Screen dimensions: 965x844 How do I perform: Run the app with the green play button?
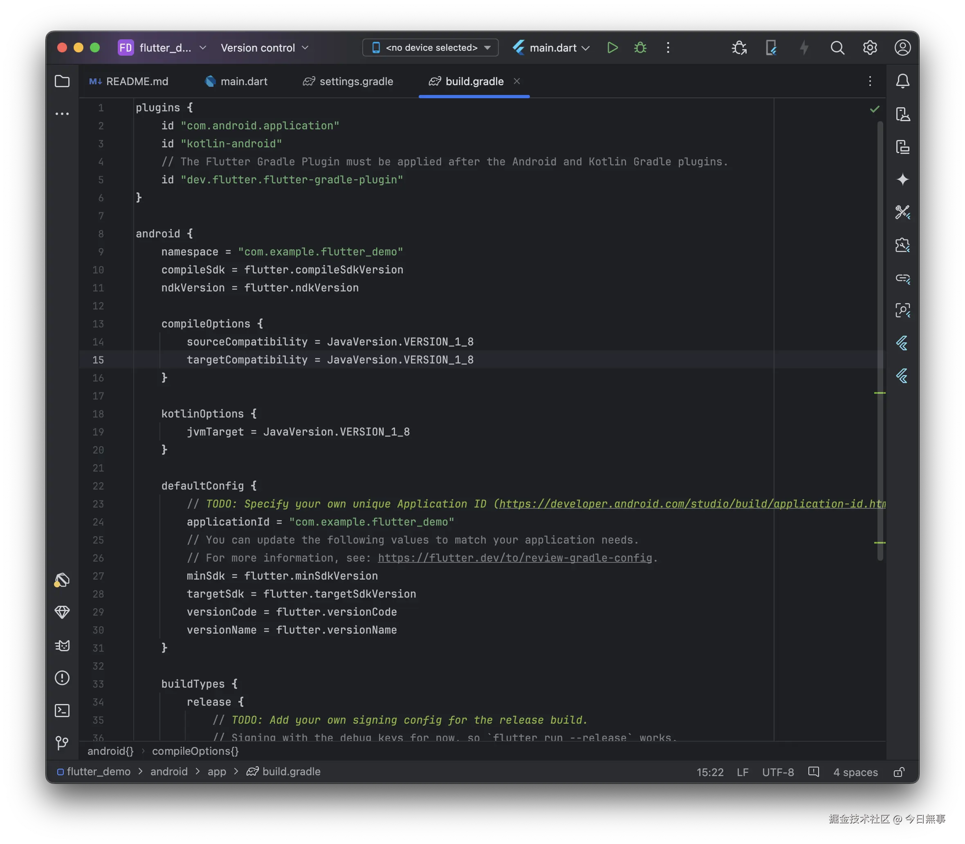[x=612, y=47]
